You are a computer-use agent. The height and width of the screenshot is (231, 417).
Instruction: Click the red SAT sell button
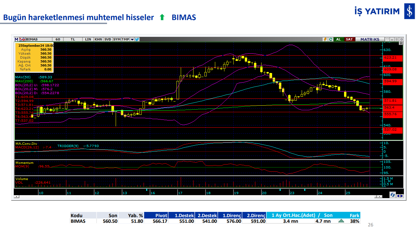pos(349,39)
